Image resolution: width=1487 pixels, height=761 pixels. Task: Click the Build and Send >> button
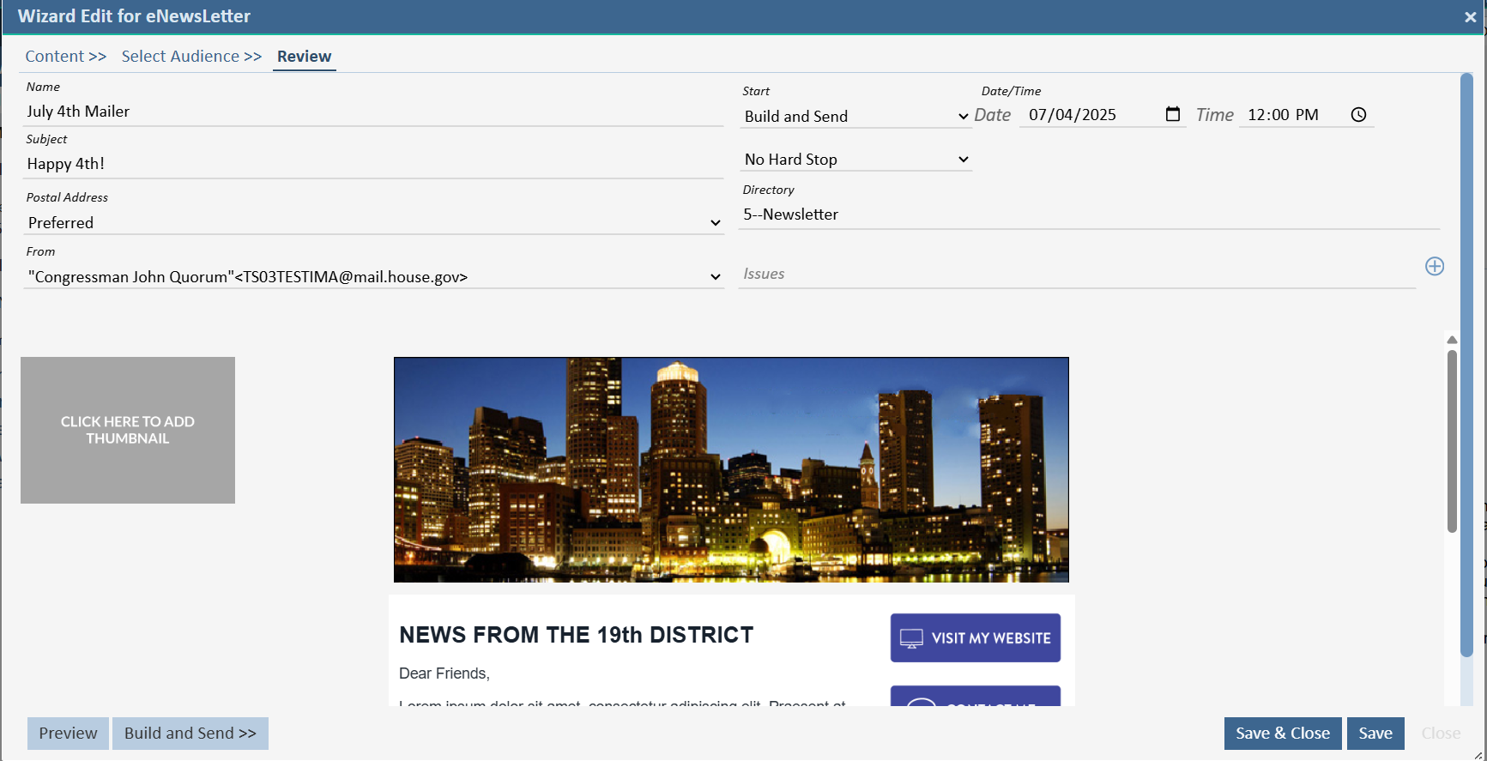[190, 734]
